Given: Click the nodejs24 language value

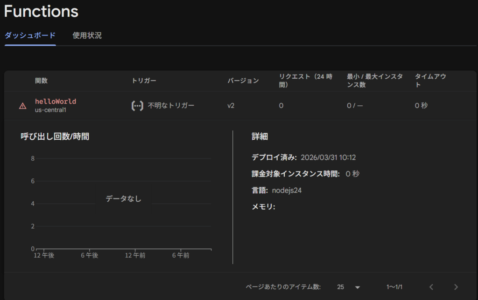Looking at the screenshot, I should [x=287, y=190].
